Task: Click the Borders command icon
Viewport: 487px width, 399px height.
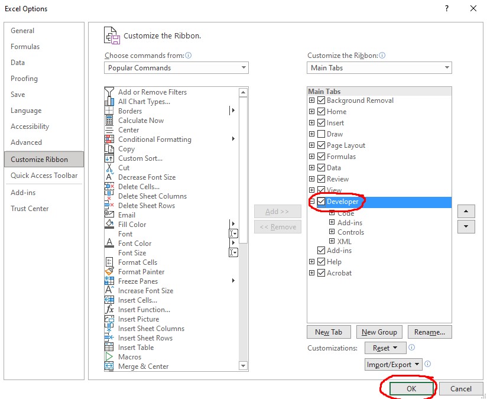Action: (109, 111)
